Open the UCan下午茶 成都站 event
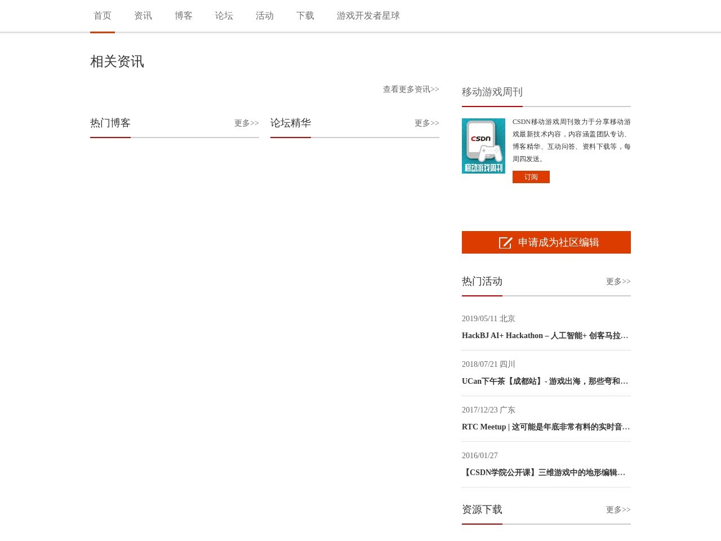The width and height of the screenshot is (721, 541). (545, 381)
